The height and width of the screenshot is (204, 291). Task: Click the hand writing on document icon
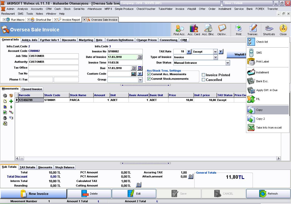[5, 124]
